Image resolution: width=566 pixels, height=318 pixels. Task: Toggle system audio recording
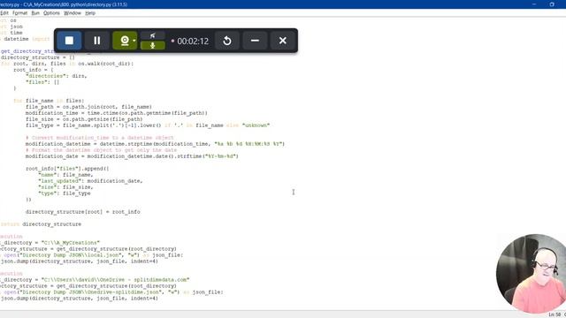(153, 35)
